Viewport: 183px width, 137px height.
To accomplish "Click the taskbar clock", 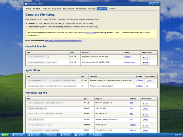I will [178, 135].
